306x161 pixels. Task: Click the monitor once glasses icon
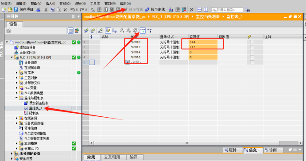[149, 31]
